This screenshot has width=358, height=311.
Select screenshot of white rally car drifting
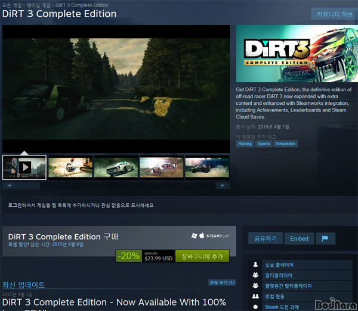click(x=116, y=167)
